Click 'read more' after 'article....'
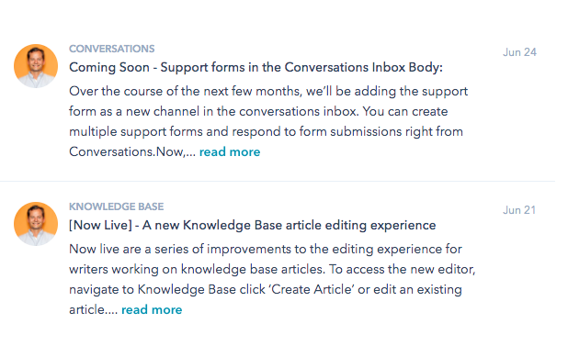The width and height of the screenshot is (568, 346). tap(152, 310)
